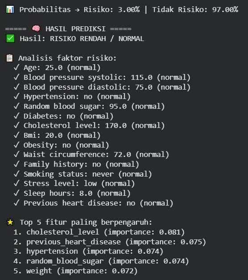Screen dimensions: 248x280
Task: Click the checkmark beside Previous heart disease
Action: 16,203
